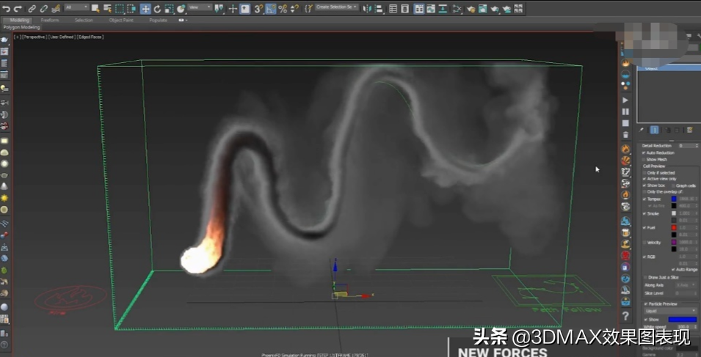The height and width of the screenshot is (357, 701).
Task: Click the blue Temperature color swatch
Action: (674, 199)
